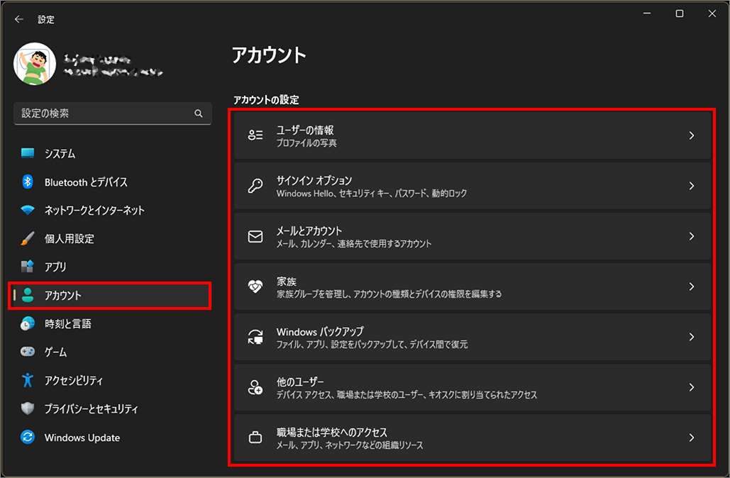Select the アカウント category label
The image size is (730, 478).
pos(62,296)
